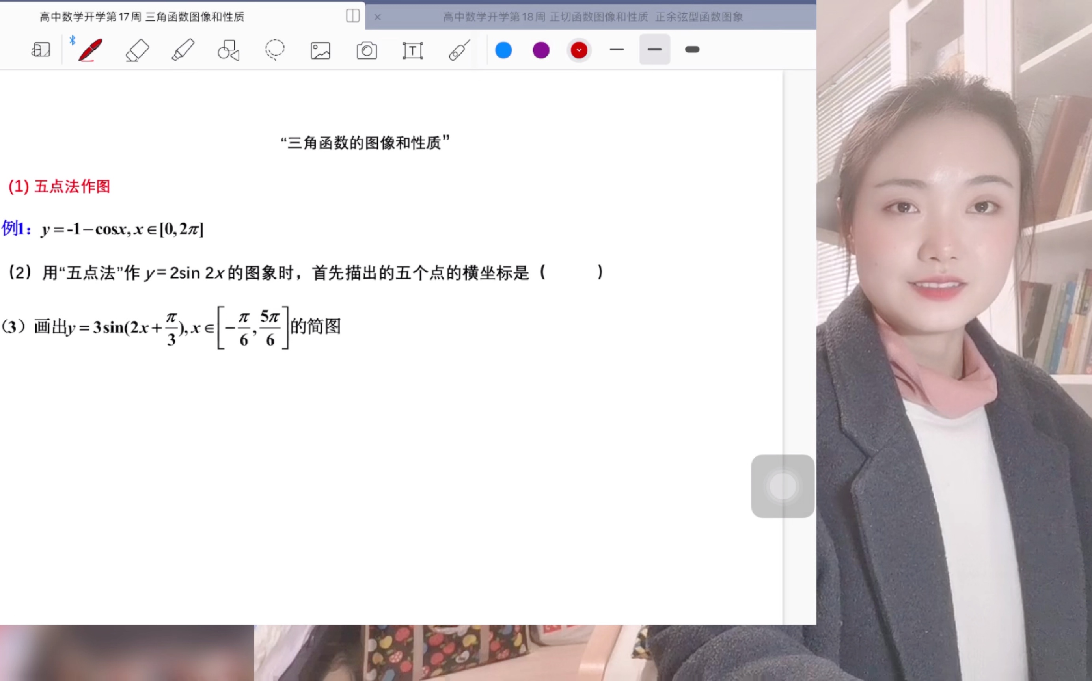Select the medium stroke width
This screenshot has height=681, width=1092.
(x=654, y=50)
